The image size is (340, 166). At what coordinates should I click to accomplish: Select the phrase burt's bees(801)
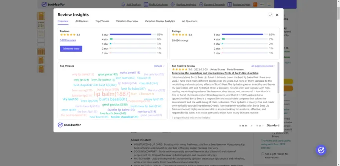click(113, 99)
